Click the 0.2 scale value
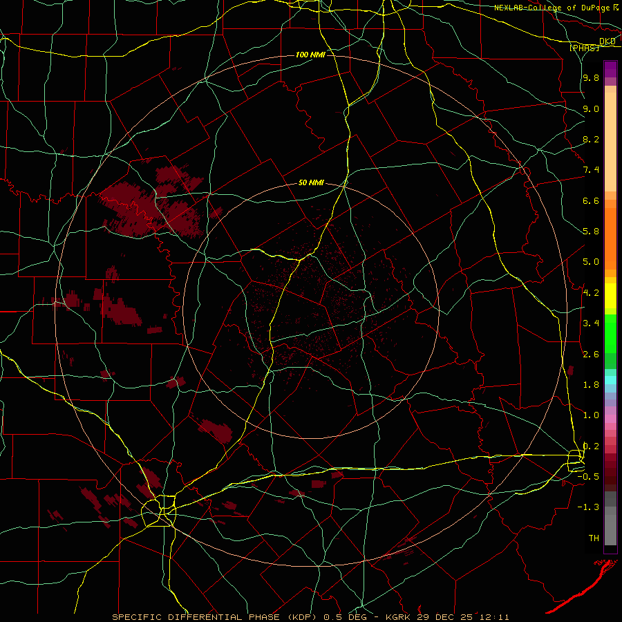 pyautogui.click(x=591, y=446)
